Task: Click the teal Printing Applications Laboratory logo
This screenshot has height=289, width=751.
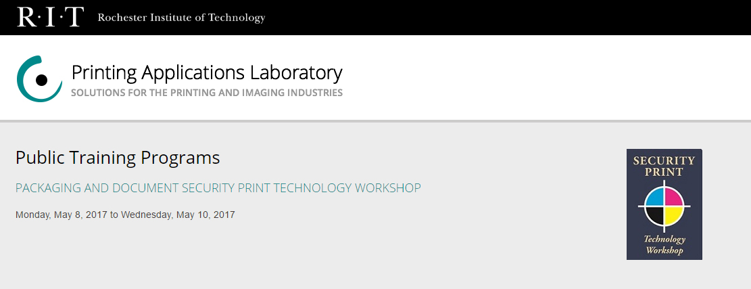Action: (x=39, y=79)
